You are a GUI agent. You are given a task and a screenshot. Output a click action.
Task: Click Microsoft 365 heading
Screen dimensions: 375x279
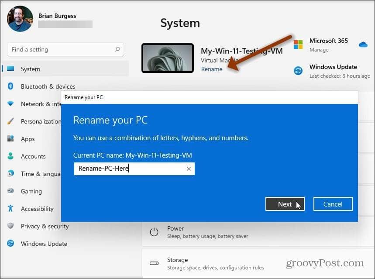point(329,41)
